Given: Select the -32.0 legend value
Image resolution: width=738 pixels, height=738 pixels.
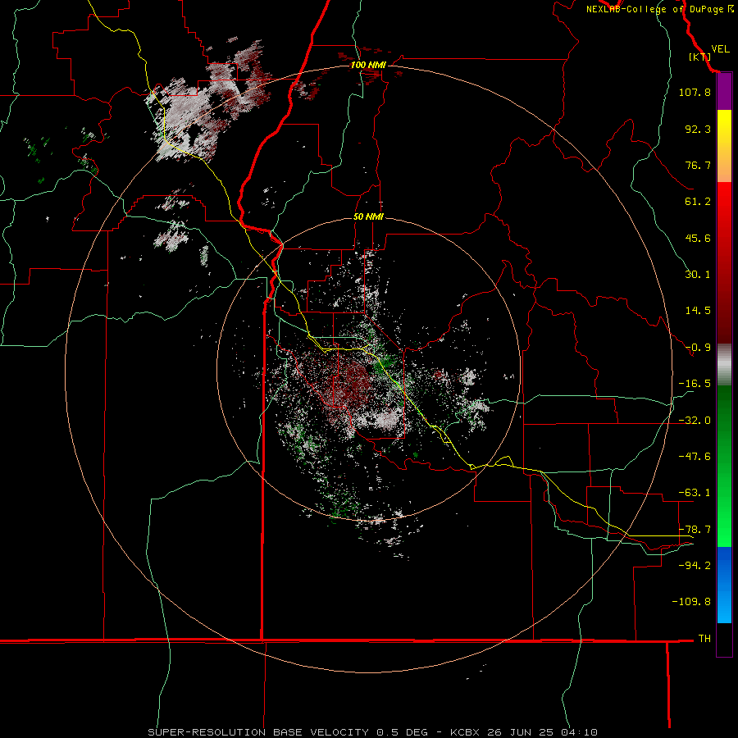Looking at the screenshot, I should pos(695,421).
